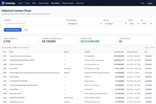Click supplier PT Techne Praxis International
The width and height of the screenshot is (156, 104).
pos(94,60)
